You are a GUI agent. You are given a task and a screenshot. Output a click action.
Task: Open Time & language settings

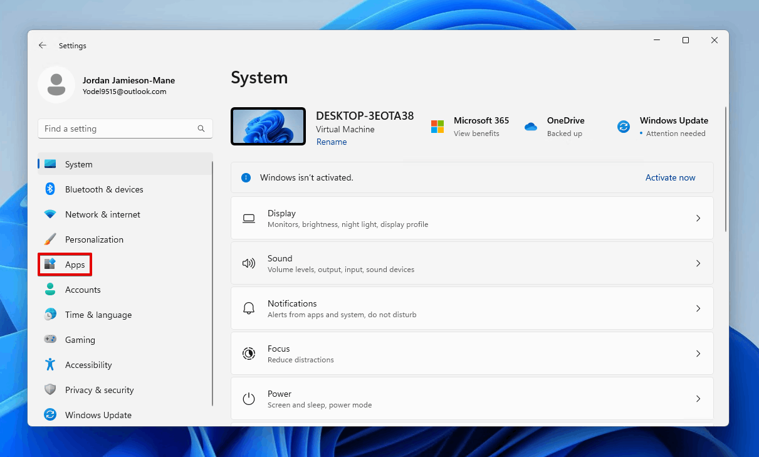pos(125,315)
